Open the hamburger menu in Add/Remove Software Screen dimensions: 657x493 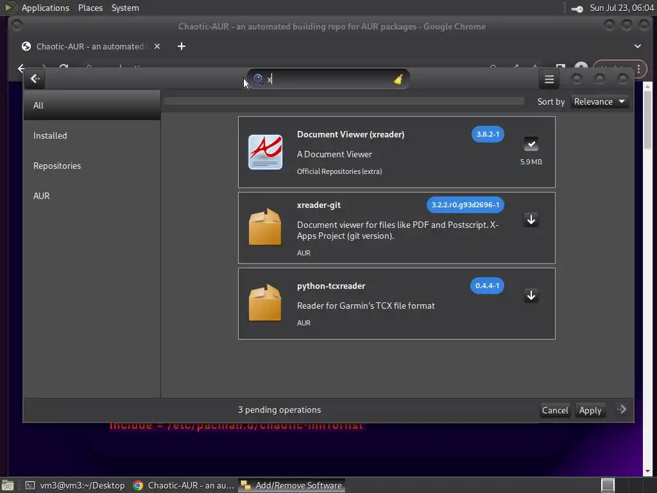549,79
